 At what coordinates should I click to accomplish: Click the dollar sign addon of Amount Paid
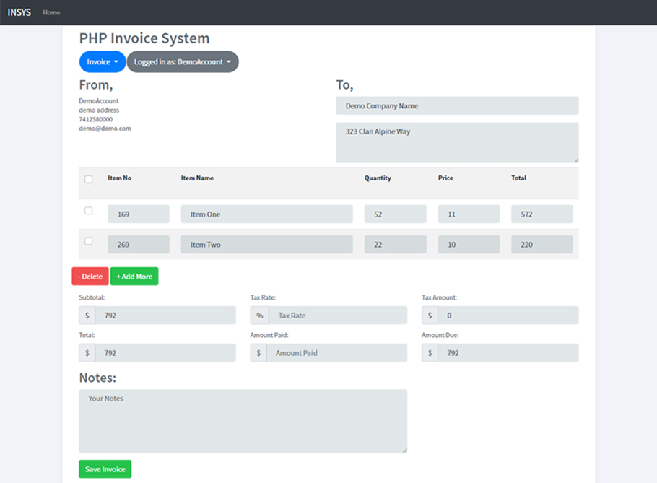[x=258, y=353]
